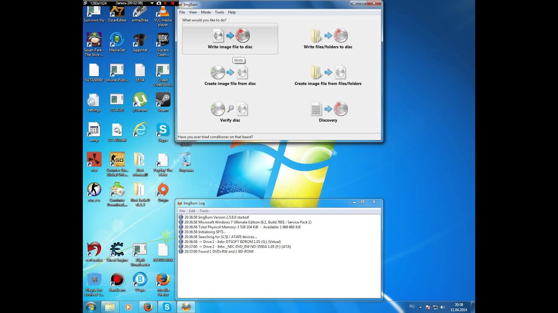
Task: Select the Skype desktop shortcut
Action: tap(163, 132)
